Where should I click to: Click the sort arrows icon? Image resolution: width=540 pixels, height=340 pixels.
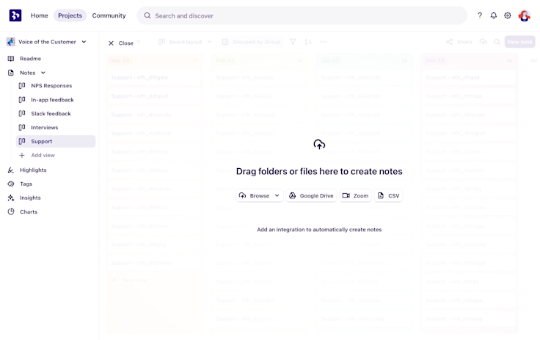click(x=308, y=42)
